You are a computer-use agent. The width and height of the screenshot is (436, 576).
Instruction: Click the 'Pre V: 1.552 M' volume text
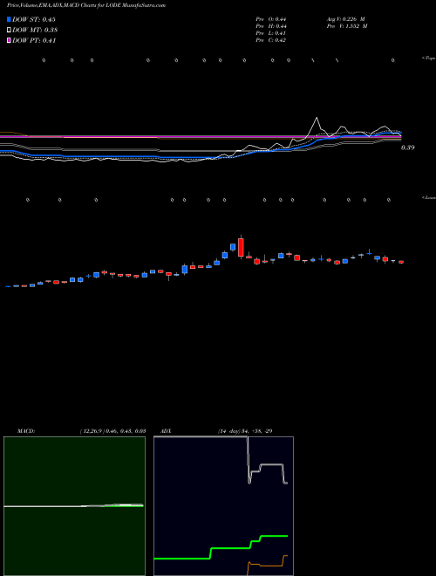pos(347,26)
